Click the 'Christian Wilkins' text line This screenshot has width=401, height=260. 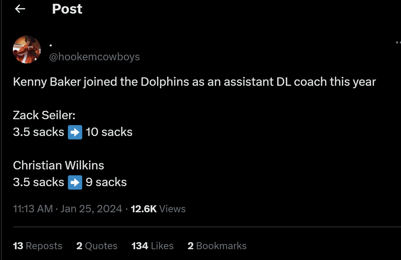[x=59, y=165]
